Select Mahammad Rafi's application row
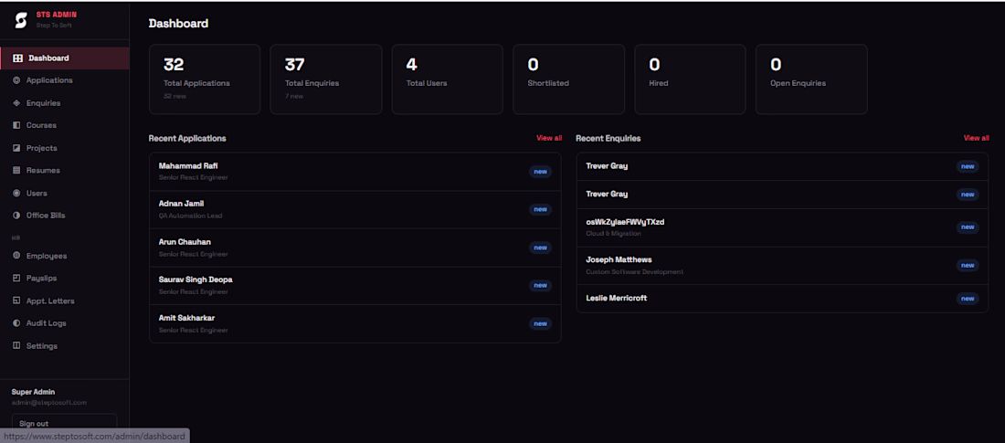Image resolution: width=1005 pixels, height=443 pixels. (x=355, y=171)
